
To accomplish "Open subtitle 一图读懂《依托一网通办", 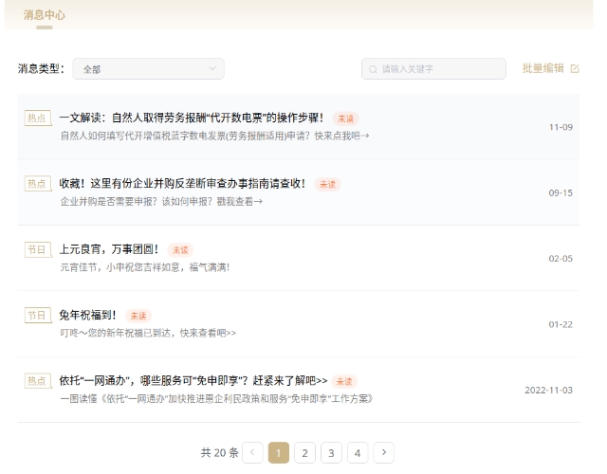I will pos(216,399).
